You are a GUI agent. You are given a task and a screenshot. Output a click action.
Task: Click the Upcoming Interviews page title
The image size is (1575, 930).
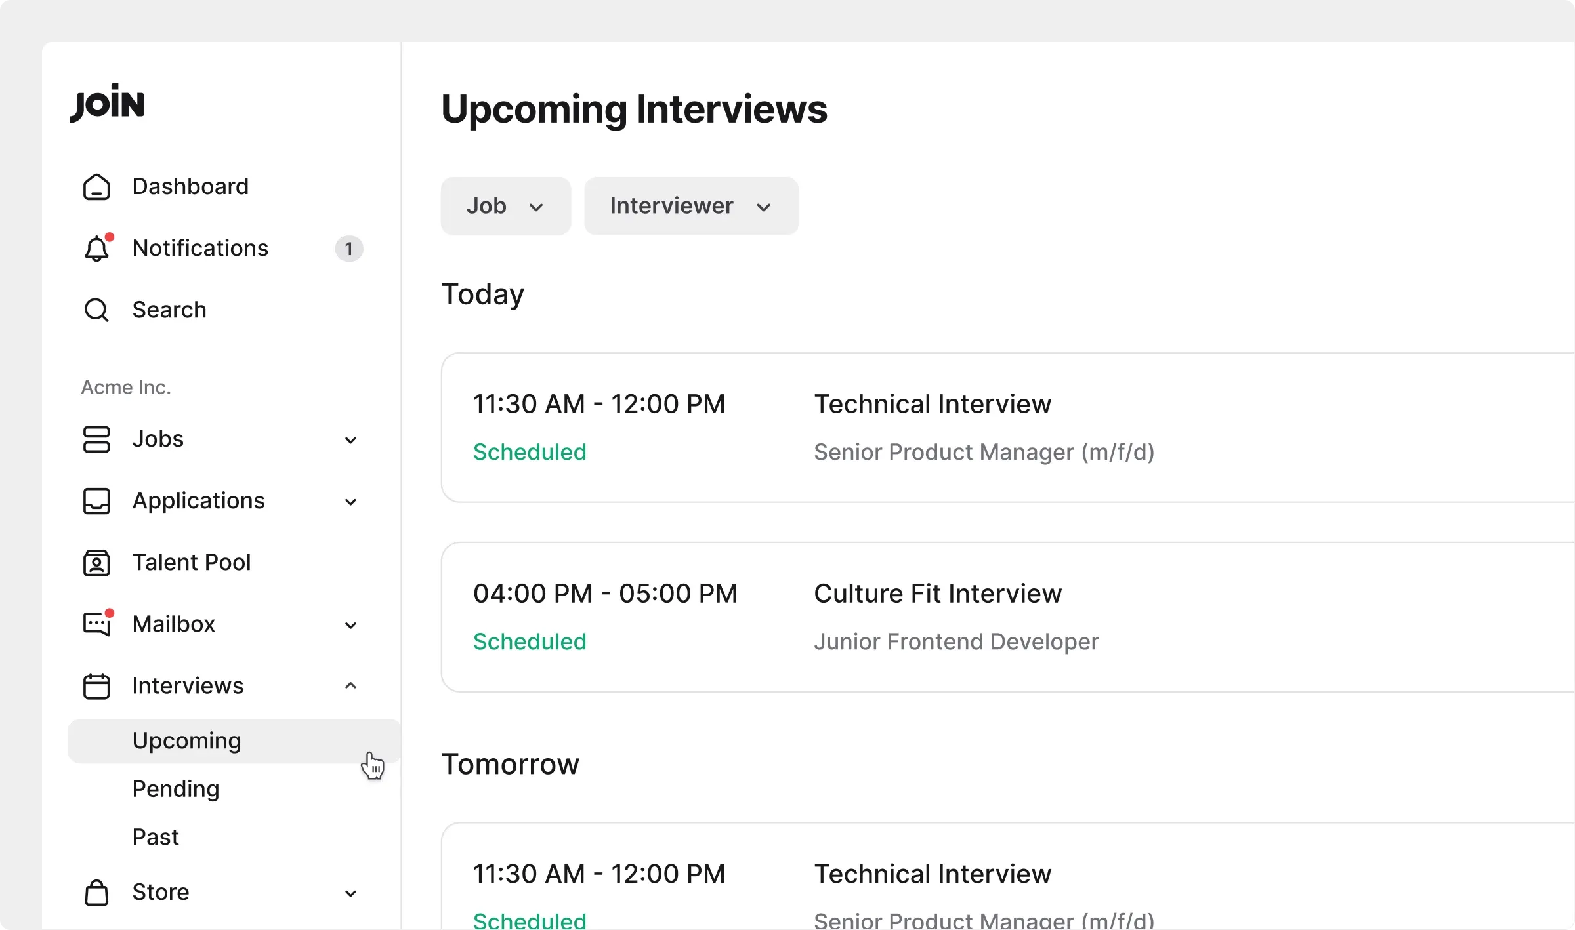point(634,109)
